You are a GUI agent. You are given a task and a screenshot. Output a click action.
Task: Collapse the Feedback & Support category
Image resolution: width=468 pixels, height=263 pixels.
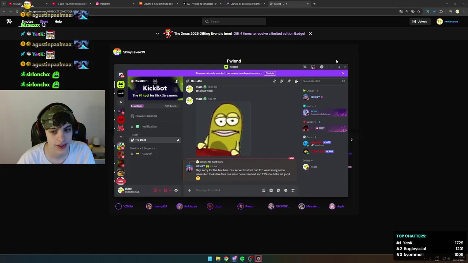click(x=143, y=148)
